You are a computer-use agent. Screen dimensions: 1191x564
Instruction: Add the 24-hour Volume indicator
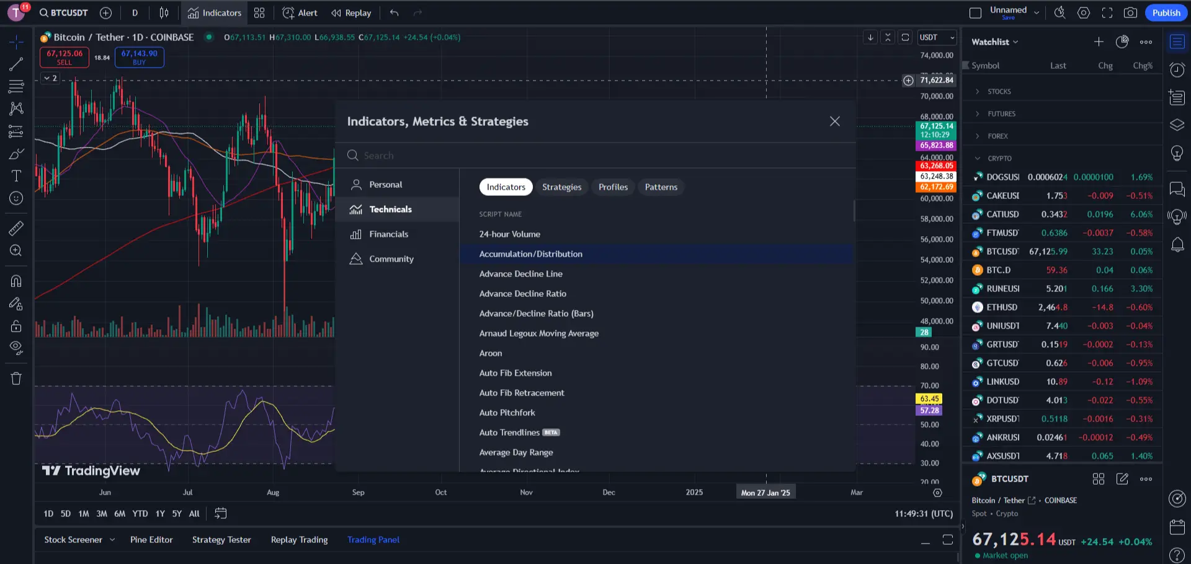click(x=656, y=234)
